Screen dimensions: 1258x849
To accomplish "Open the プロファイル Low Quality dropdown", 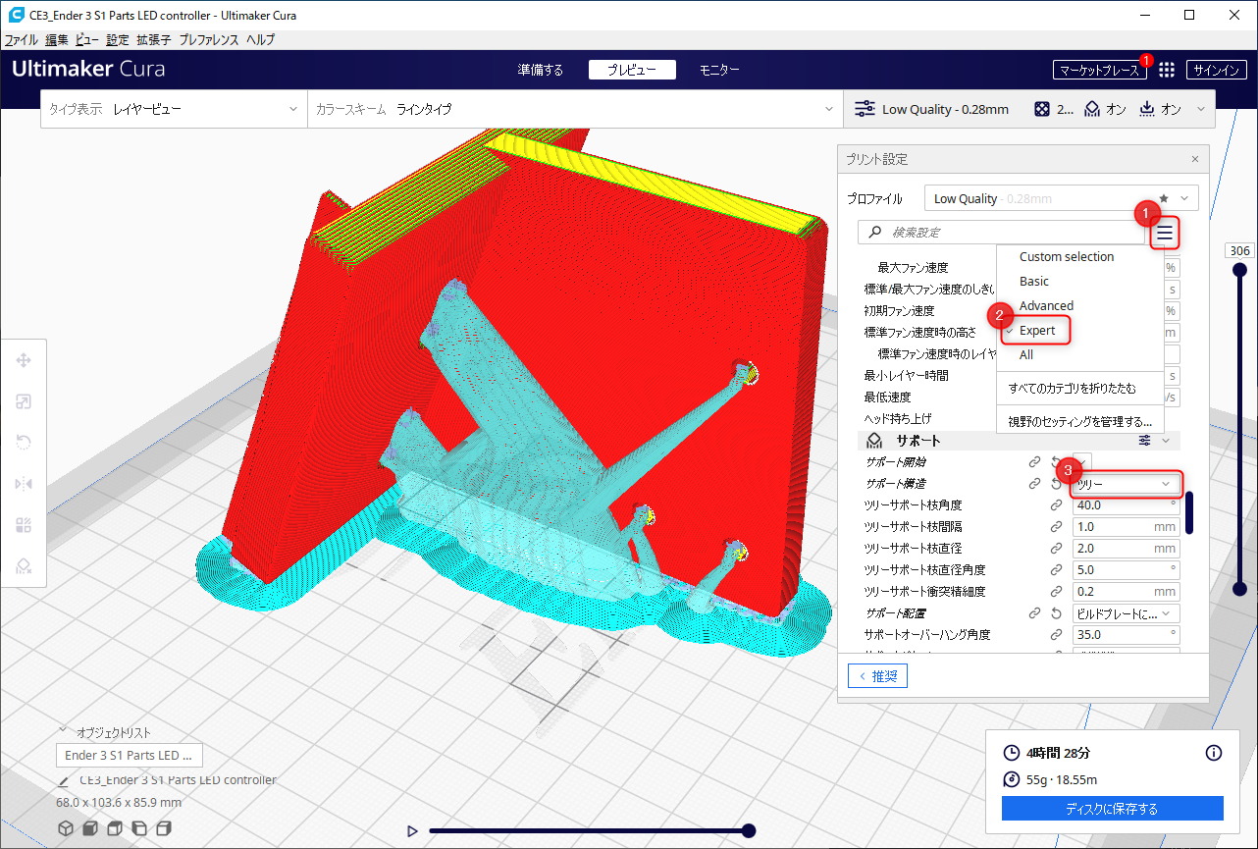I will pyautogui.click(x=1062, y=198).
